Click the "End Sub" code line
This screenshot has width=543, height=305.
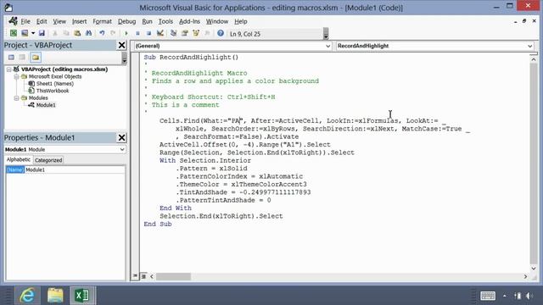(158, 224)
